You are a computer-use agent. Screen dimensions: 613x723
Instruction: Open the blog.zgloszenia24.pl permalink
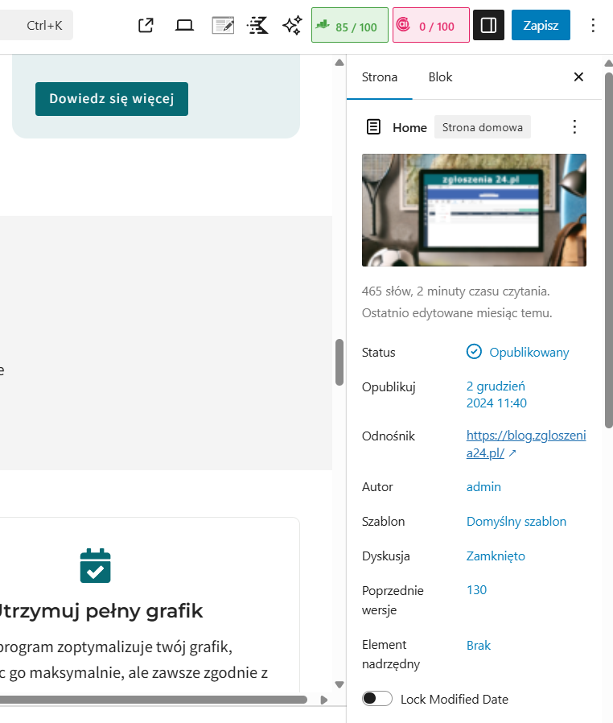click(x=525, y=444)
